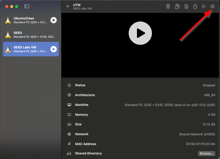Click the 'Size' label

point(78,124)
